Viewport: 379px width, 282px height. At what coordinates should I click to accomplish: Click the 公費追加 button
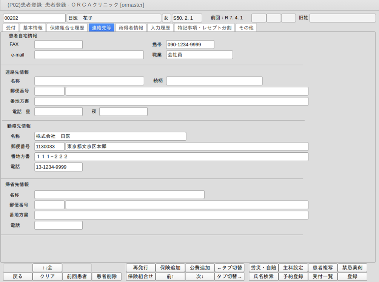(x=200, y=268)
